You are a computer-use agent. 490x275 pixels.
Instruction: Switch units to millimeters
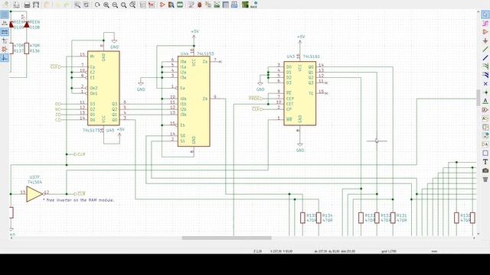pyautogui.click(x=5, y=32)
